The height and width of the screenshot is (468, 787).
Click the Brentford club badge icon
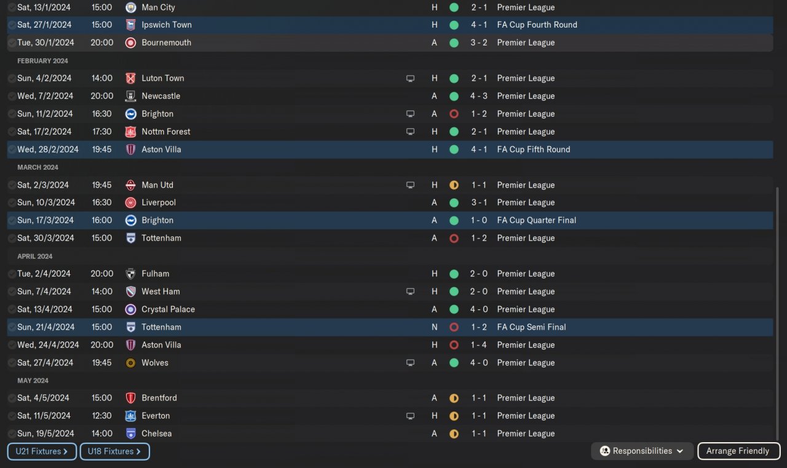pyautogui.click(x=130, y=398)
